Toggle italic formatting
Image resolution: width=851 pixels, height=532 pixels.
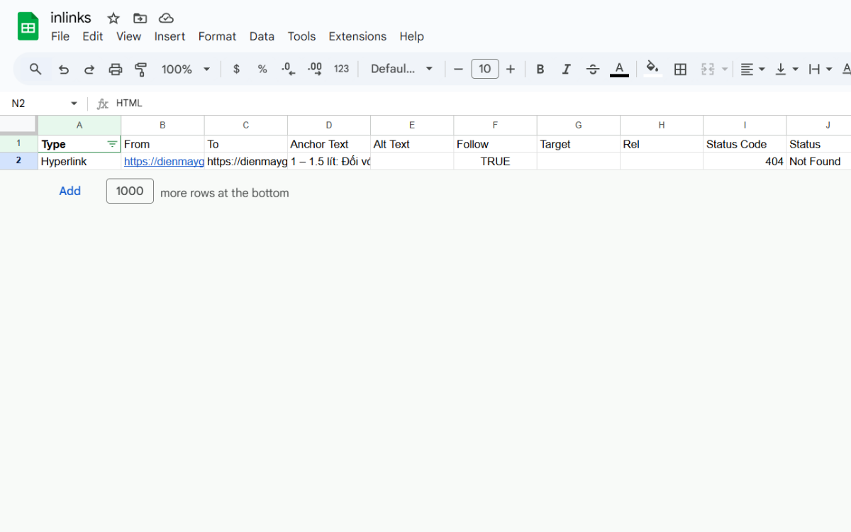566,69
